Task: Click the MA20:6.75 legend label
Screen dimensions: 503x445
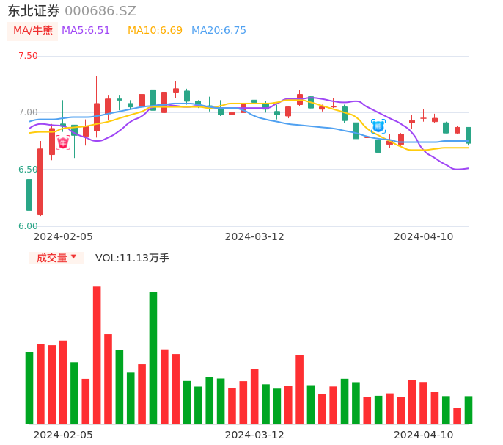Action: tap(219, 31)
